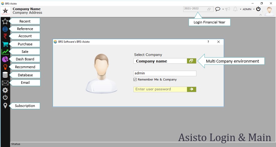The image size is (276, 147).
Task: Click the large user avatar in dialog
Action: [102, 73]
